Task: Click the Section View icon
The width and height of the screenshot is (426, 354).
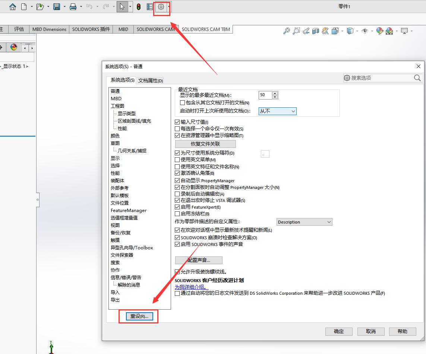Action: [x=316, y=31]
